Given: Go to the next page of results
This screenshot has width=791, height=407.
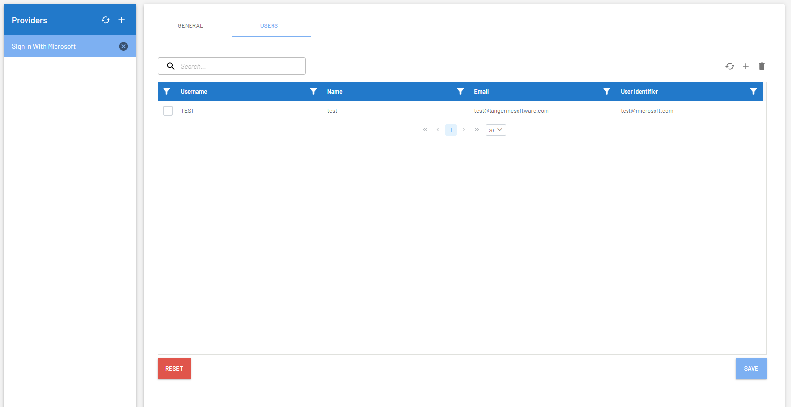Looking at the screenshot, I should tap(464, 130).
